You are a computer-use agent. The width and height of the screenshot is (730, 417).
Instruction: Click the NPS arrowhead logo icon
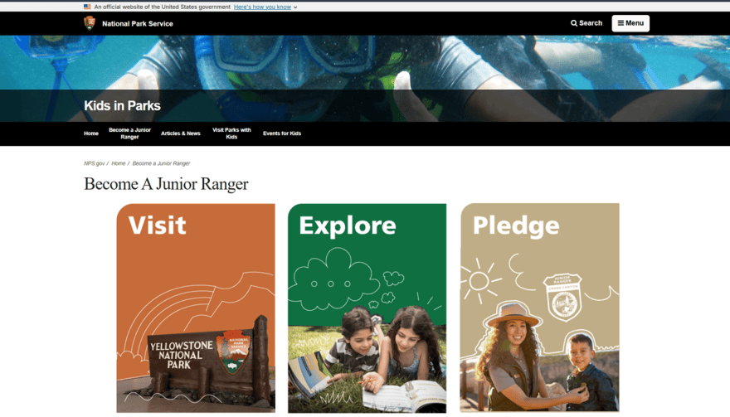click(x=90, y=23)
